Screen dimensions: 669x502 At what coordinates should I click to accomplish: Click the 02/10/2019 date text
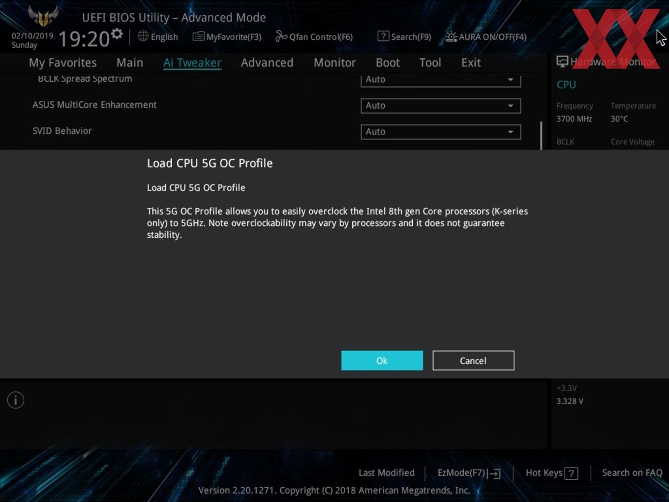[x=32, y=36]
